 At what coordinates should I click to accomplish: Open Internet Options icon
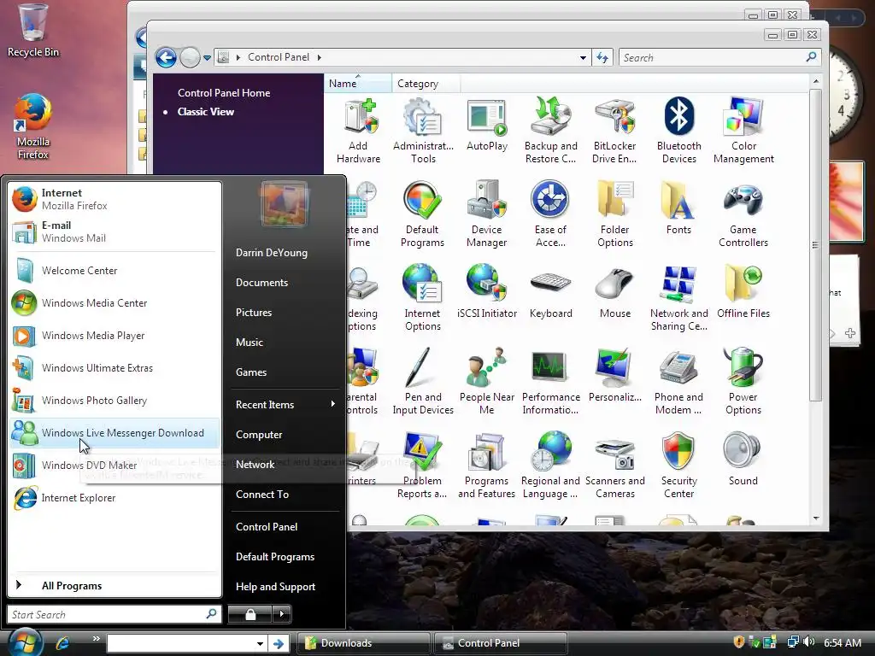click(x=422, y=298)
